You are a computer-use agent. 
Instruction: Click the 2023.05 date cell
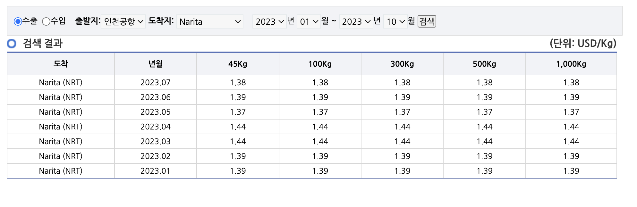coord(156,112)
